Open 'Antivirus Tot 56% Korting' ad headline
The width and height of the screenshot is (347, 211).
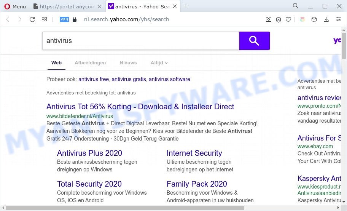[140, 107]
